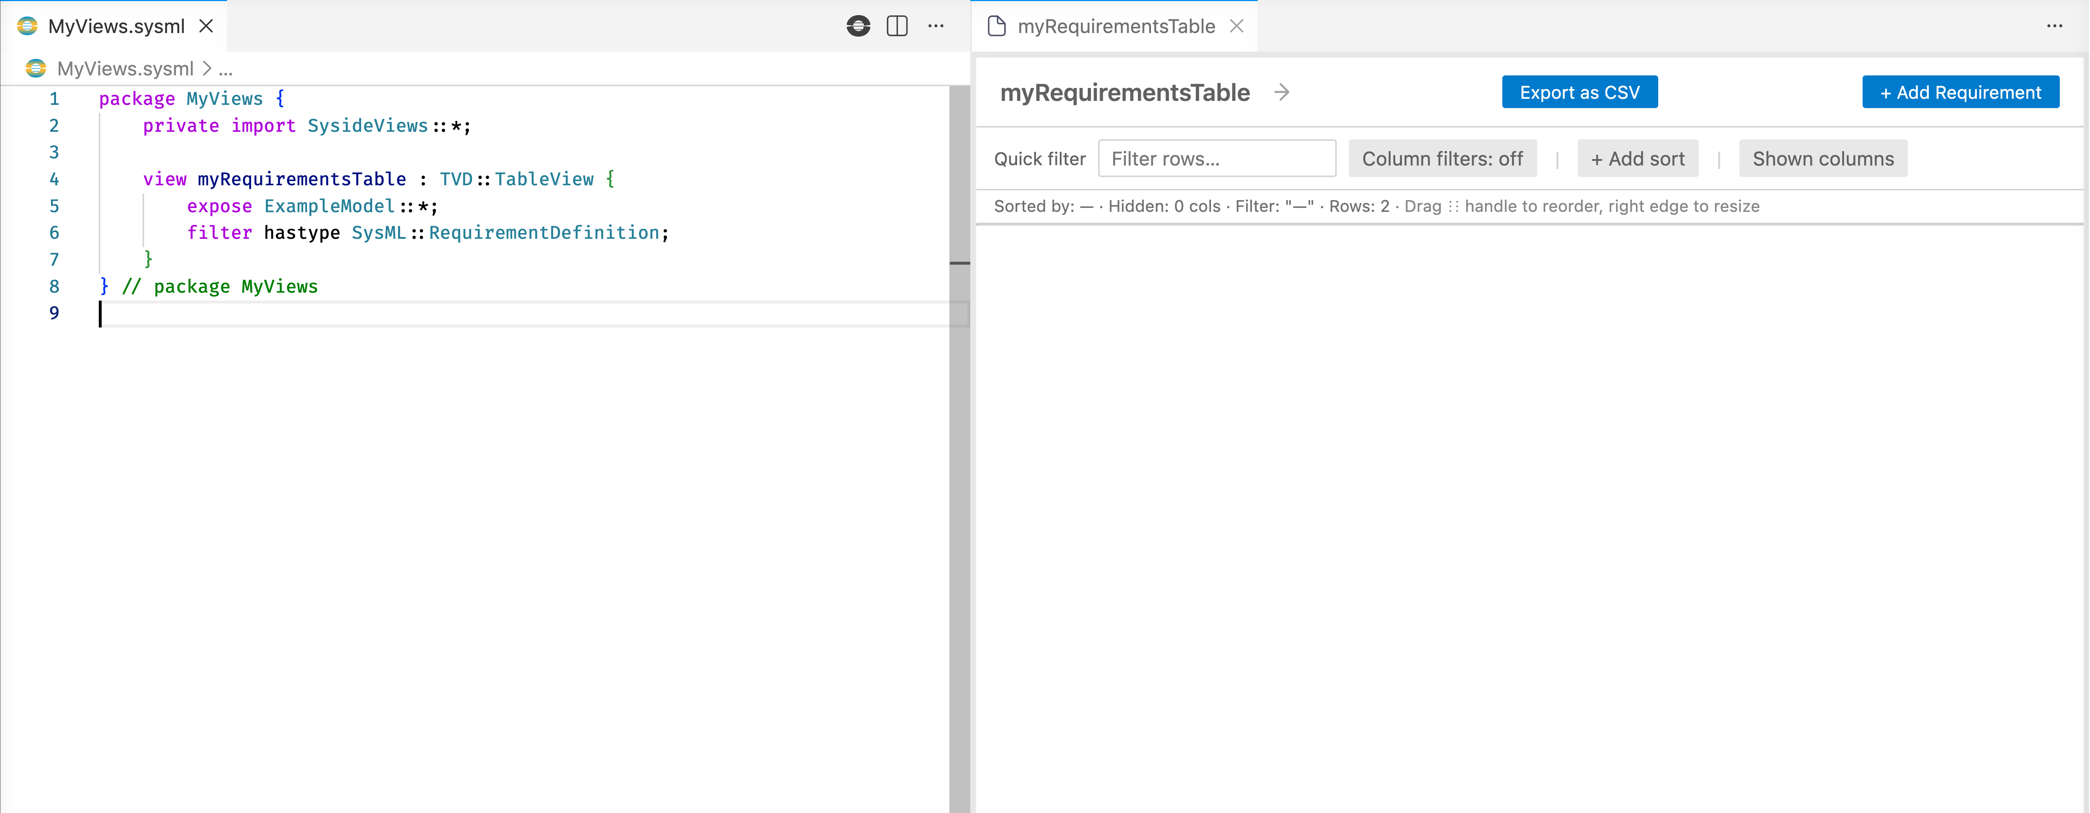The width and height of the screenshot is (2090, 813).
Task: Open the Shown columns menu
Action: (1823, 158)
